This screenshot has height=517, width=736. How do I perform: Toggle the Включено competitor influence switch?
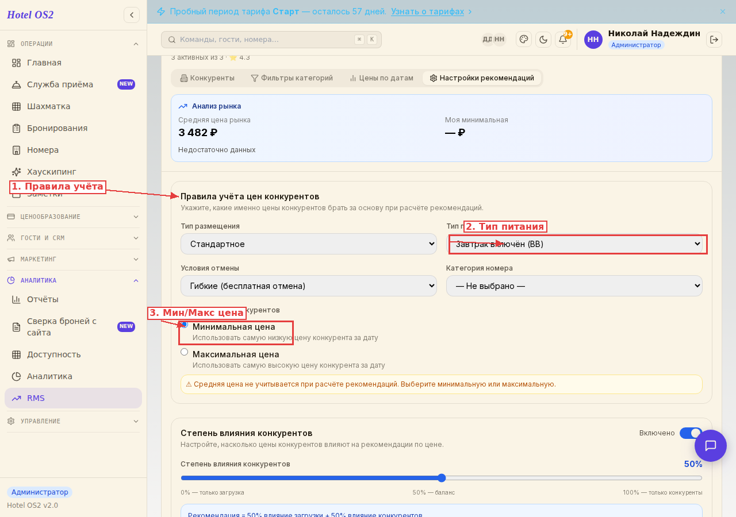[691, 433]
